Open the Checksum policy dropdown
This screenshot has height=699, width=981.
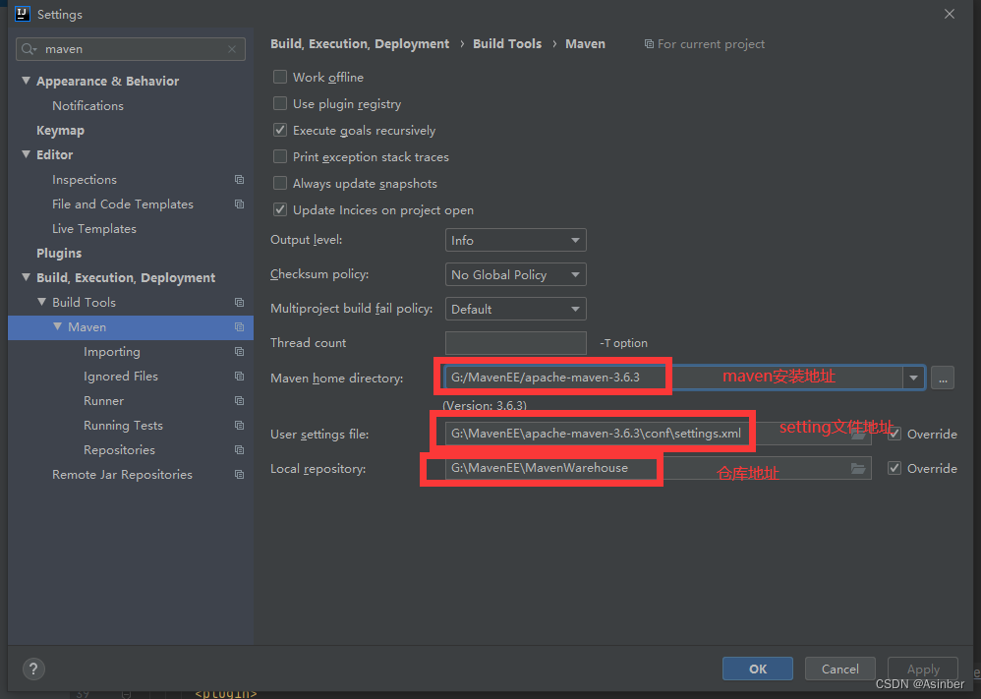pos(515,274)
